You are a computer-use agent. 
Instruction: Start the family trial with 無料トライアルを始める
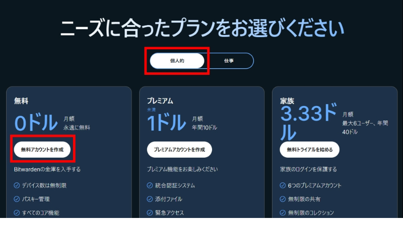pyautogui.click(x=310, y=150)
